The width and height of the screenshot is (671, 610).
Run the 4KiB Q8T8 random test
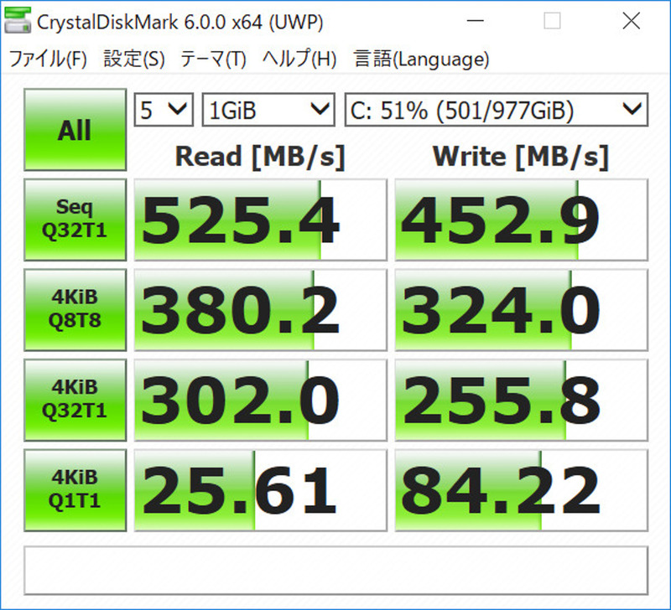point(74,309)
